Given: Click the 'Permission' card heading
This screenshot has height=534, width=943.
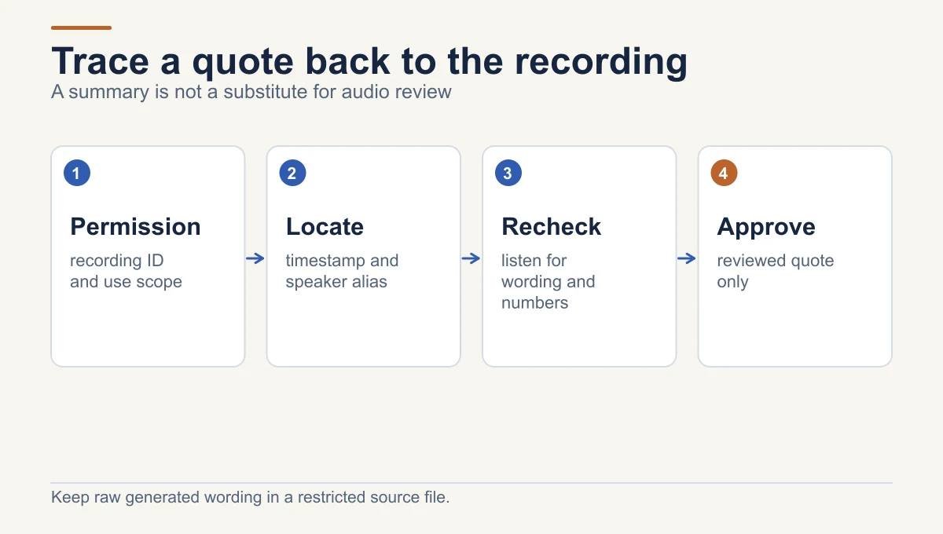Looking at the screenshot, I should click(135, 227).
